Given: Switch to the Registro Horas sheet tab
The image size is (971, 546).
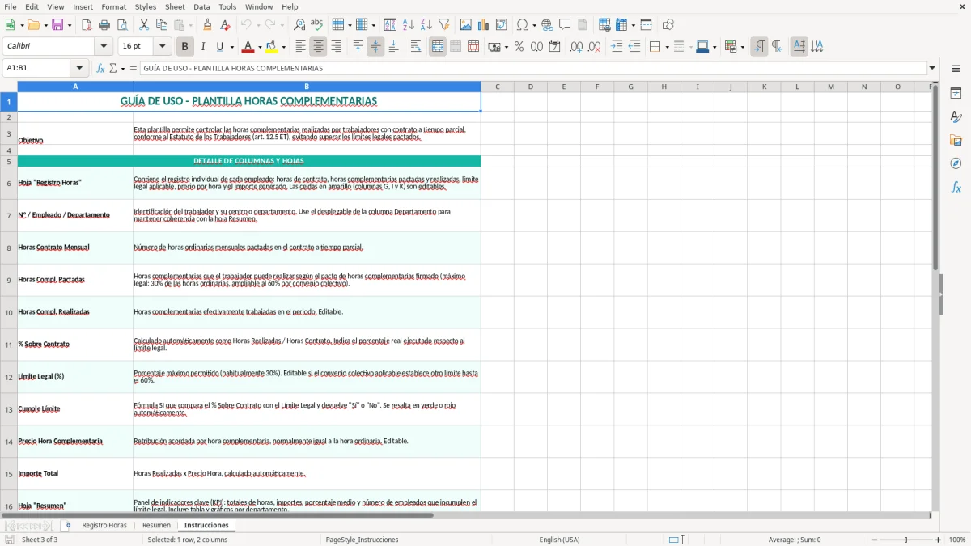Looking at the screenshot, I should click(104, 525).
